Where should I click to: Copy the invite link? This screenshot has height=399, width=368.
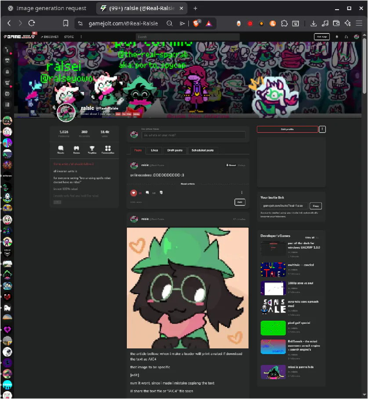click(x=316, y=206)
